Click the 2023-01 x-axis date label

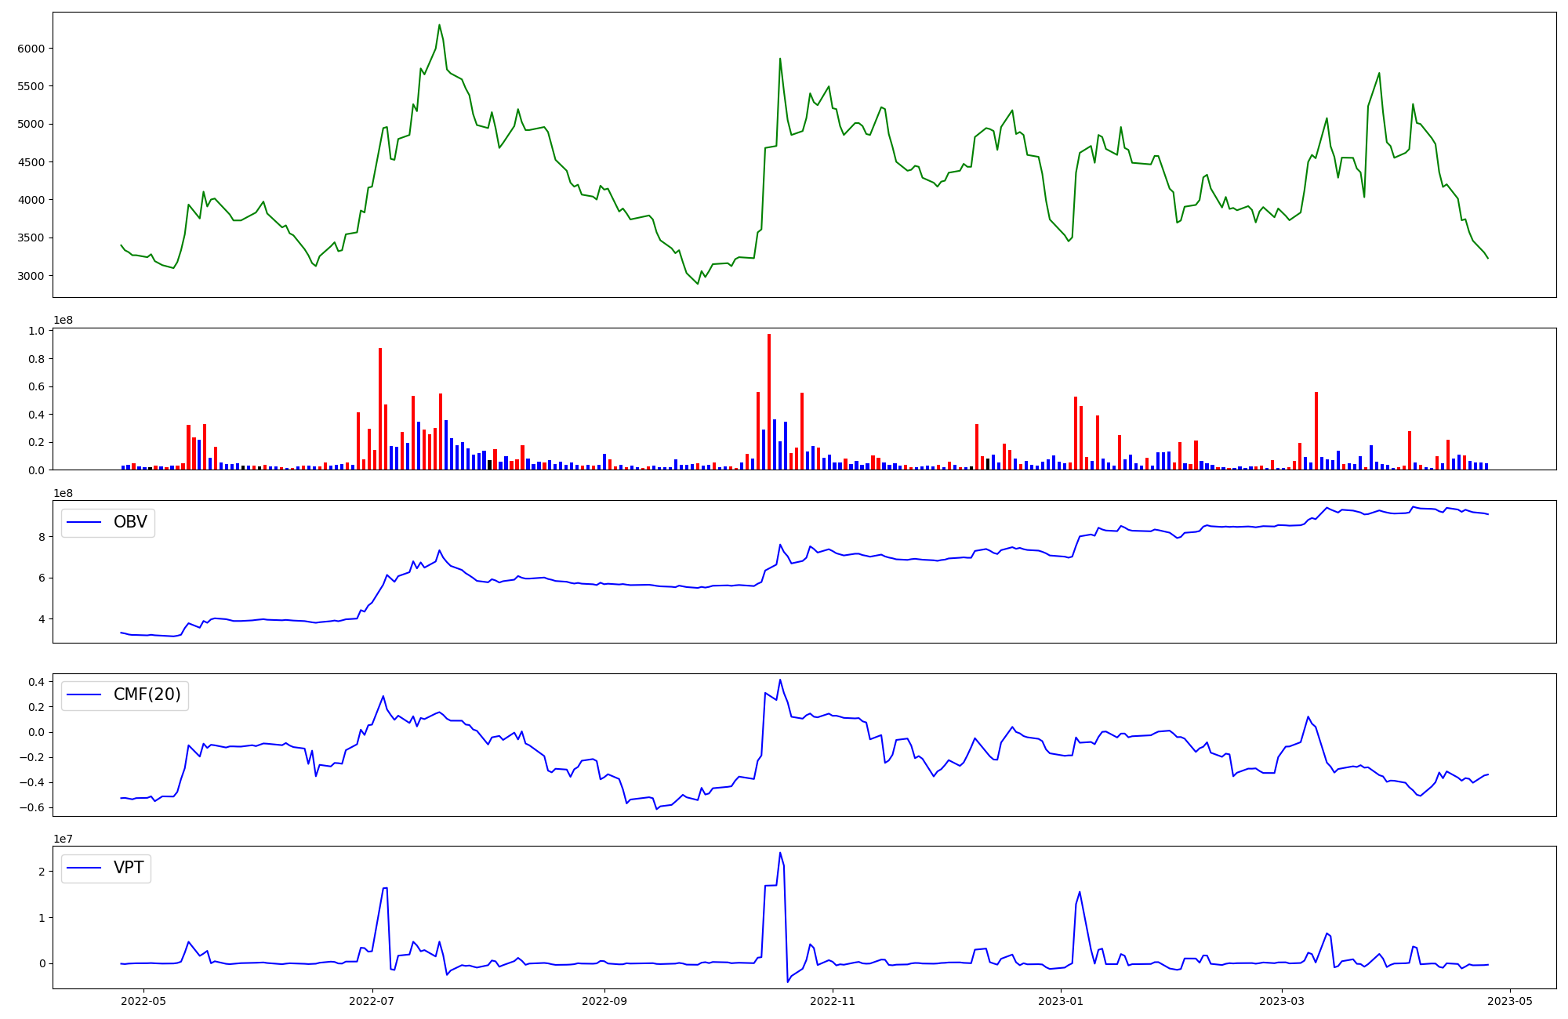click(1060, 1001)
